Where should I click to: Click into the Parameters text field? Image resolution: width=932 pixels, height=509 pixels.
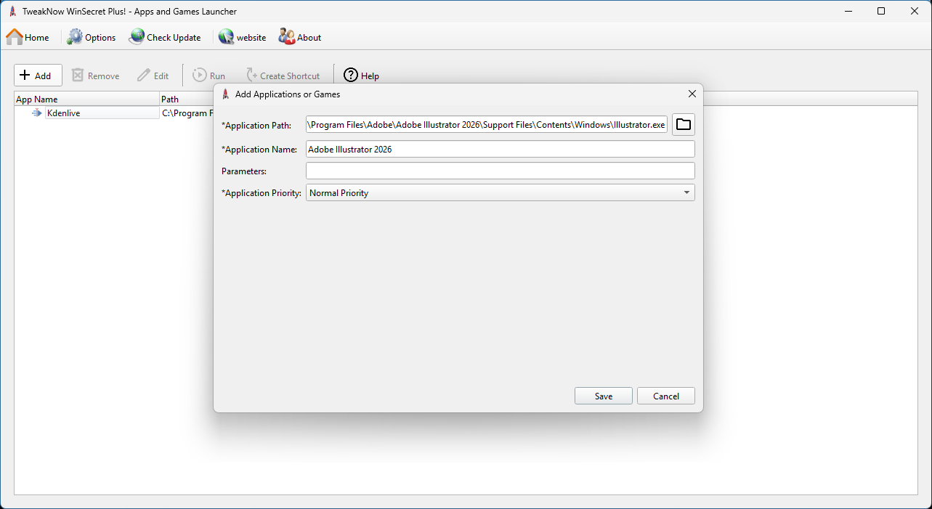500,171
